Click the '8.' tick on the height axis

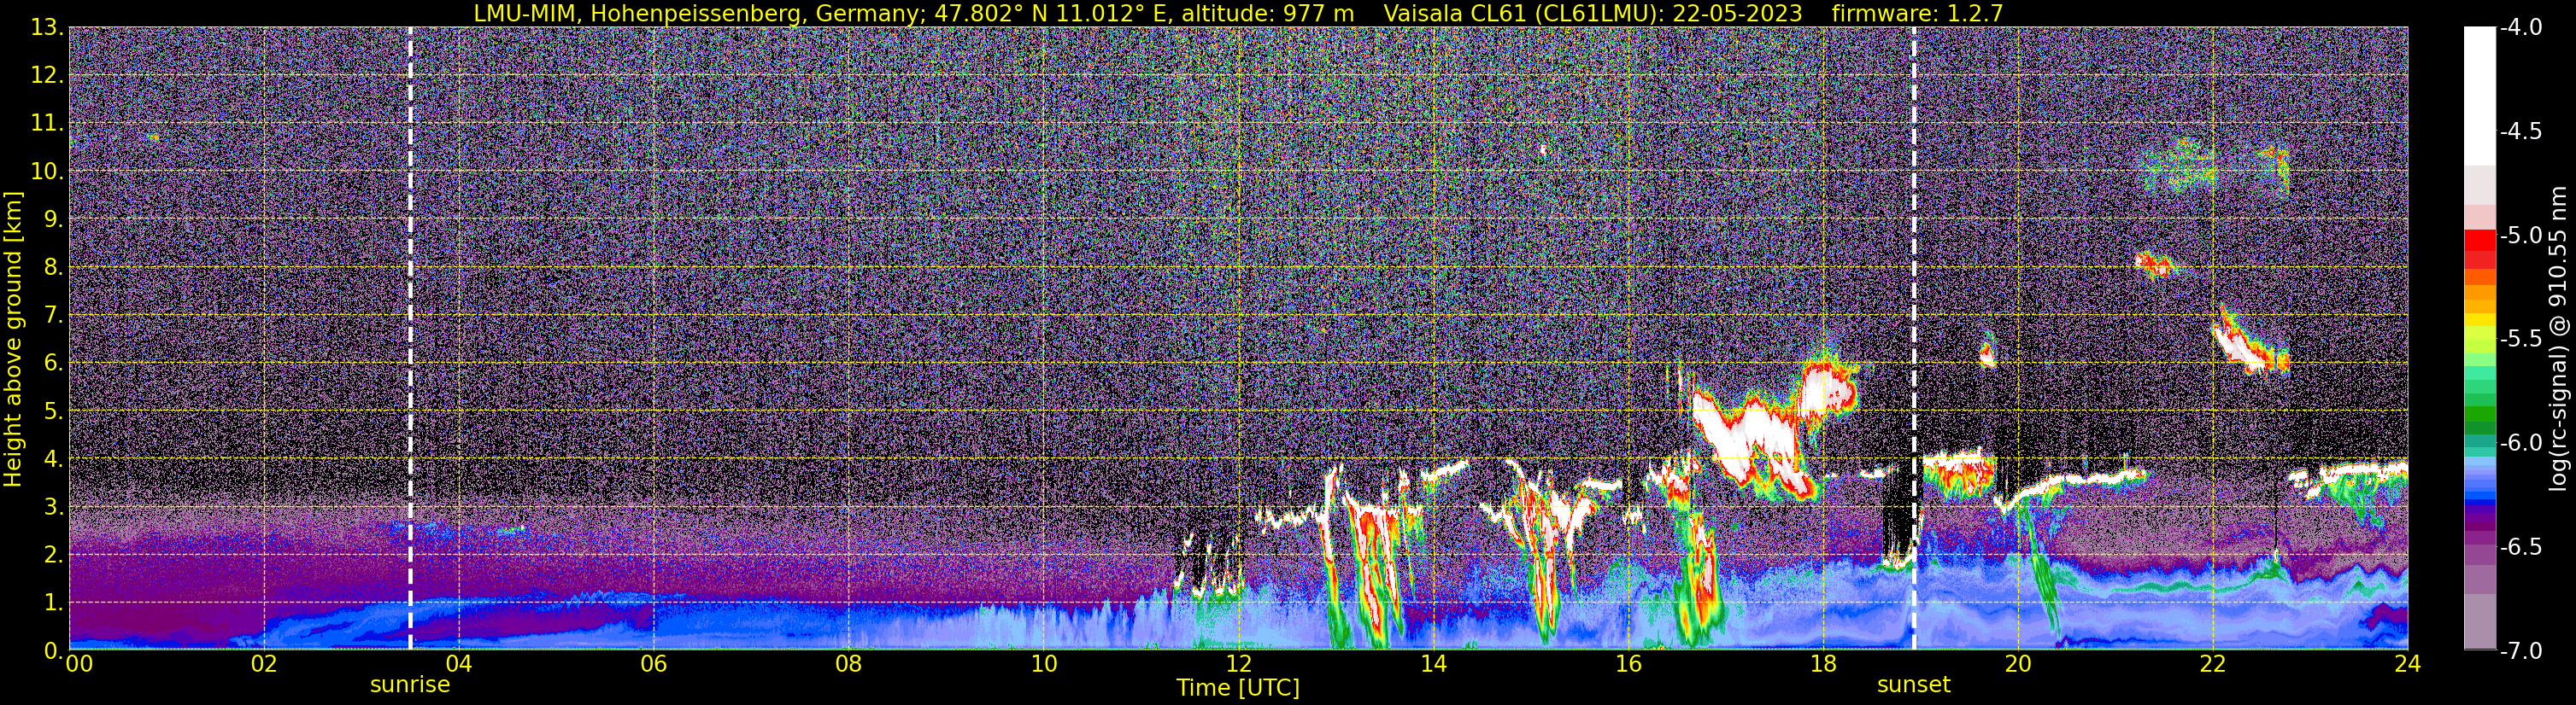(53, 268)
